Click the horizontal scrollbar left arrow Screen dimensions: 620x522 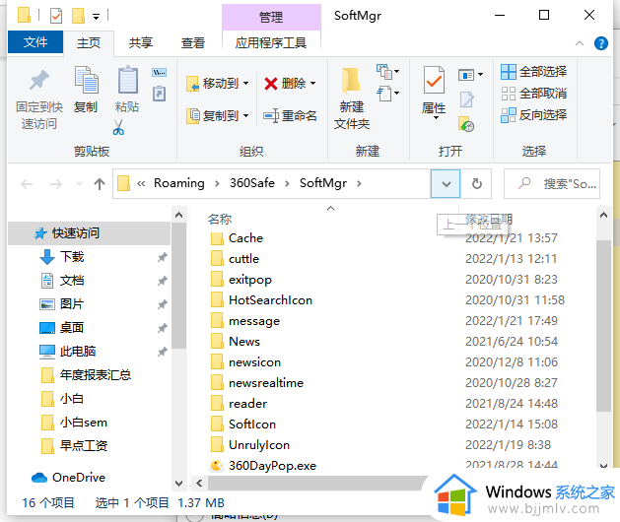coord(199,483)
